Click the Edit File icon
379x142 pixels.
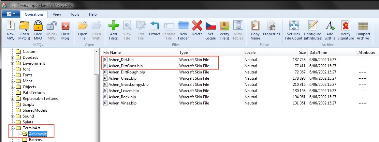point(141,25)
